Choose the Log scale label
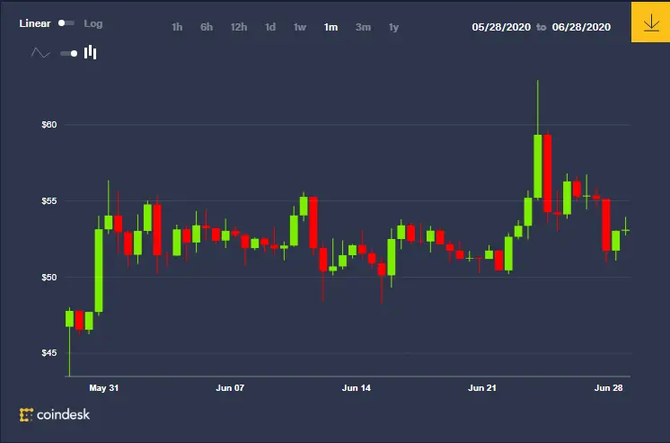Viewport: 670px width, 443px height. (93, 23)
